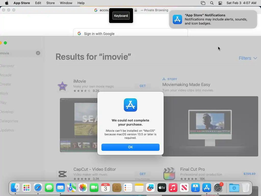Open the Window menu
261x196 pixels.
66,3
